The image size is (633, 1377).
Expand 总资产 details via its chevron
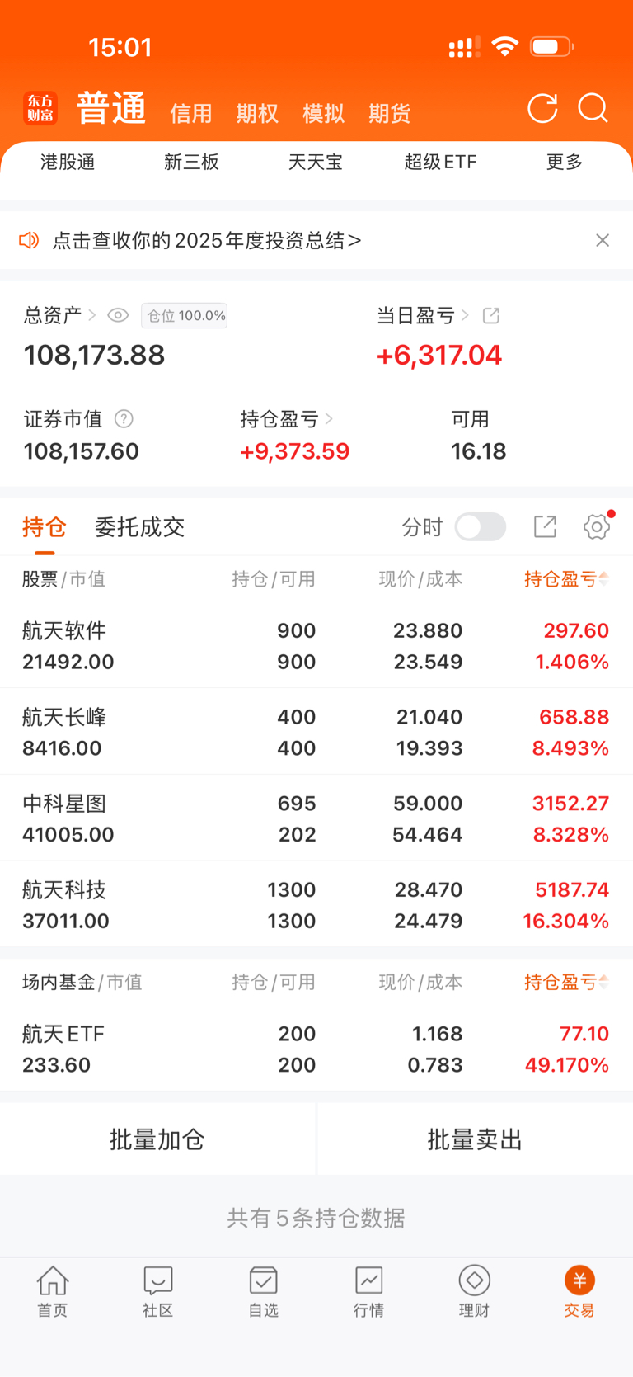click(x=92, y=315)
